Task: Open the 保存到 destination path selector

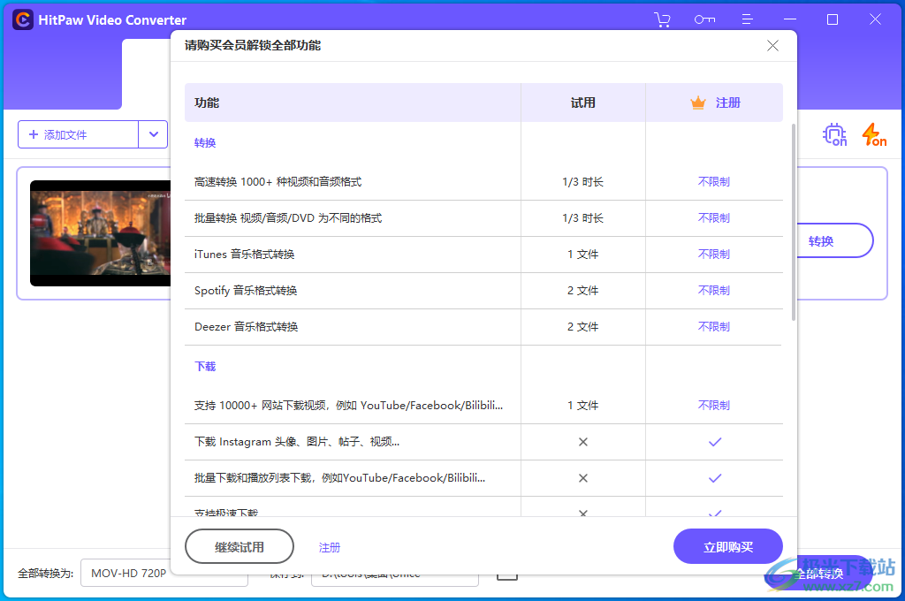Action: (x=395, y=573)
